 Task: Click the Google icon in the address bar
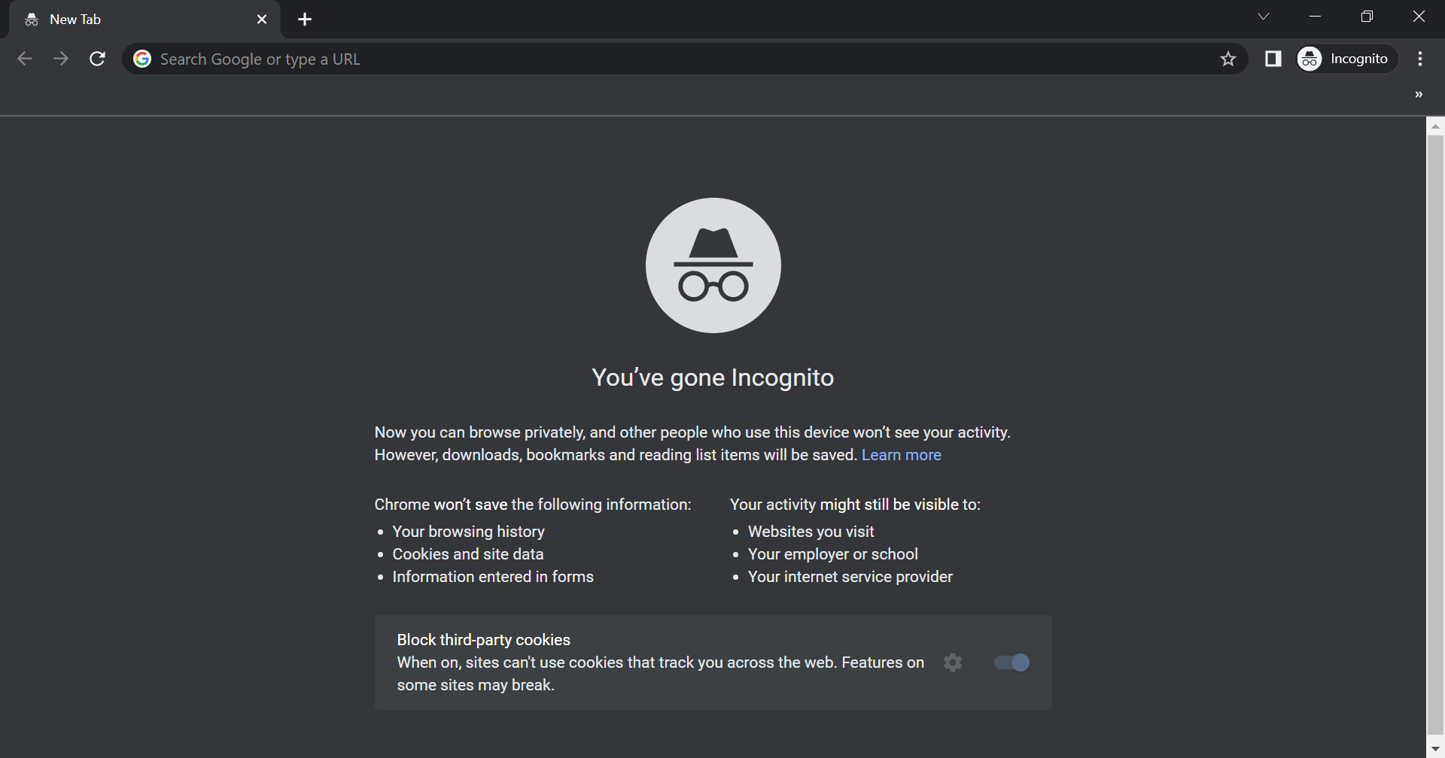142,59
